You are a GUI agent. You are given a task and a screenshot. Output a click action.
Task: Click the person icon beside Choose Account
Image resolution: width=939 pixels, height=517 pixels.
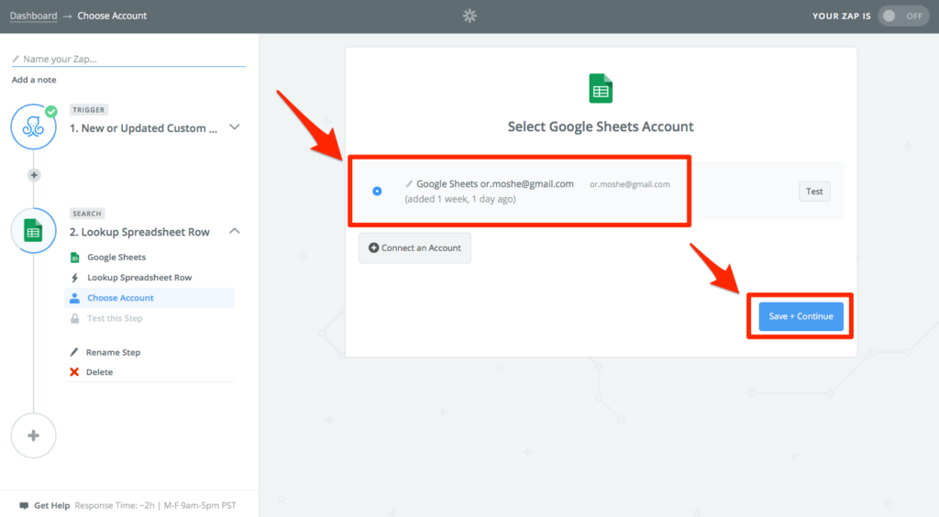(x=75, y=298)
